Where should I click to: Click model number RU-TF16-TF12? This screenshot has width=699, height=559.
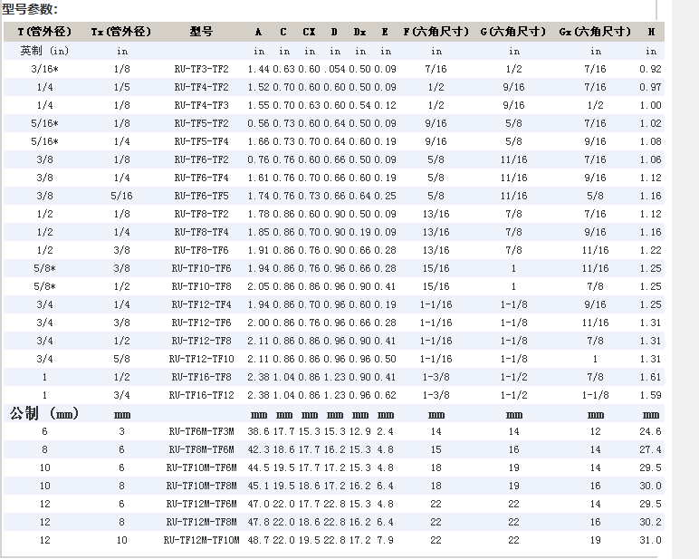pos(201,395)
